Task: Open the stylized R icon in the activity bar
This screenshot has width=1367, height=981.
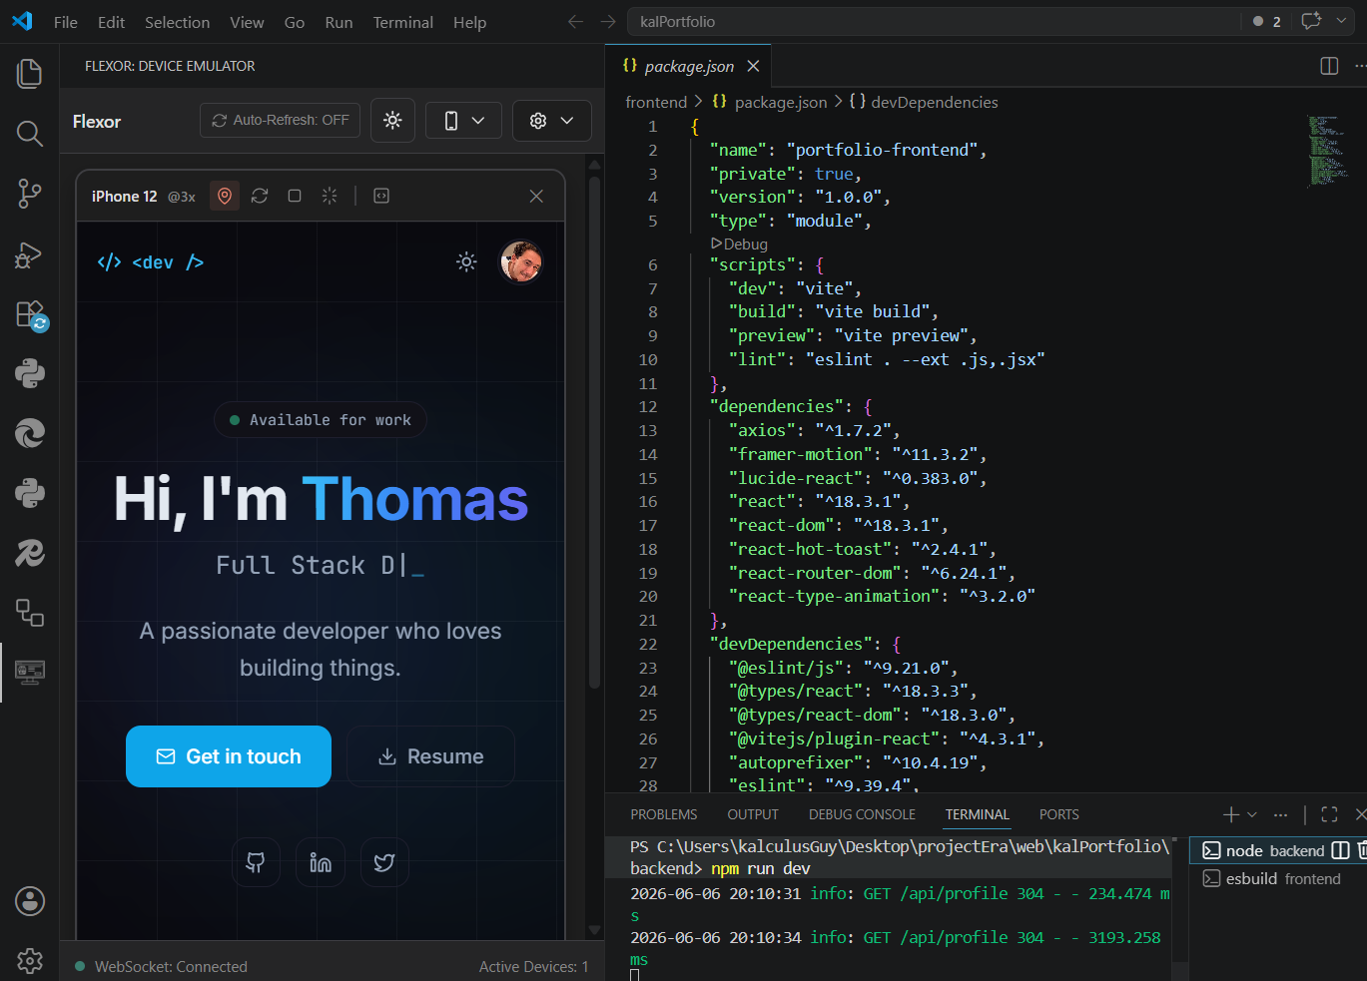Action: pos(30,553)
